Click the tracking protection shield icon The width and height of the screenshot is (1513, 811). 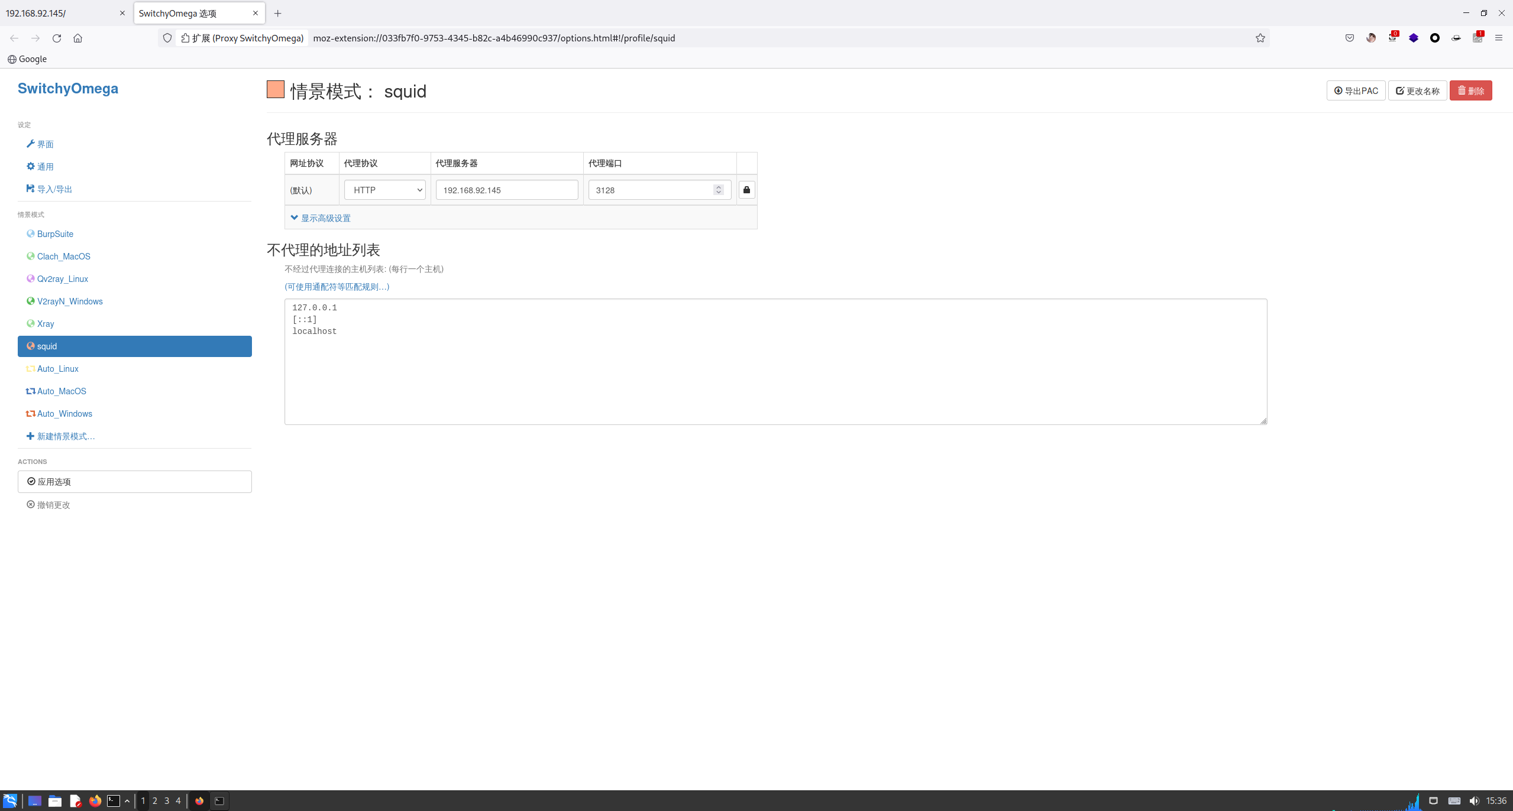pos(167,38)
